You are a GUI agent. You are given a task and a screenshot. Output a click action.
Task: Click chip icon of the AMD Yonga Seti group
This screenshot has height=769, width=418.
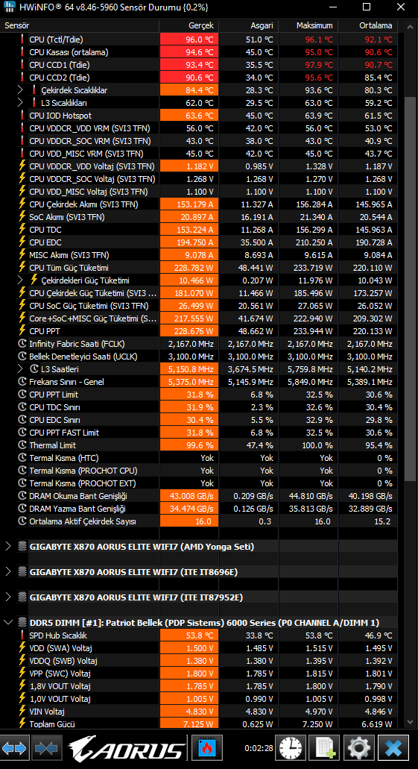[22, 546]
